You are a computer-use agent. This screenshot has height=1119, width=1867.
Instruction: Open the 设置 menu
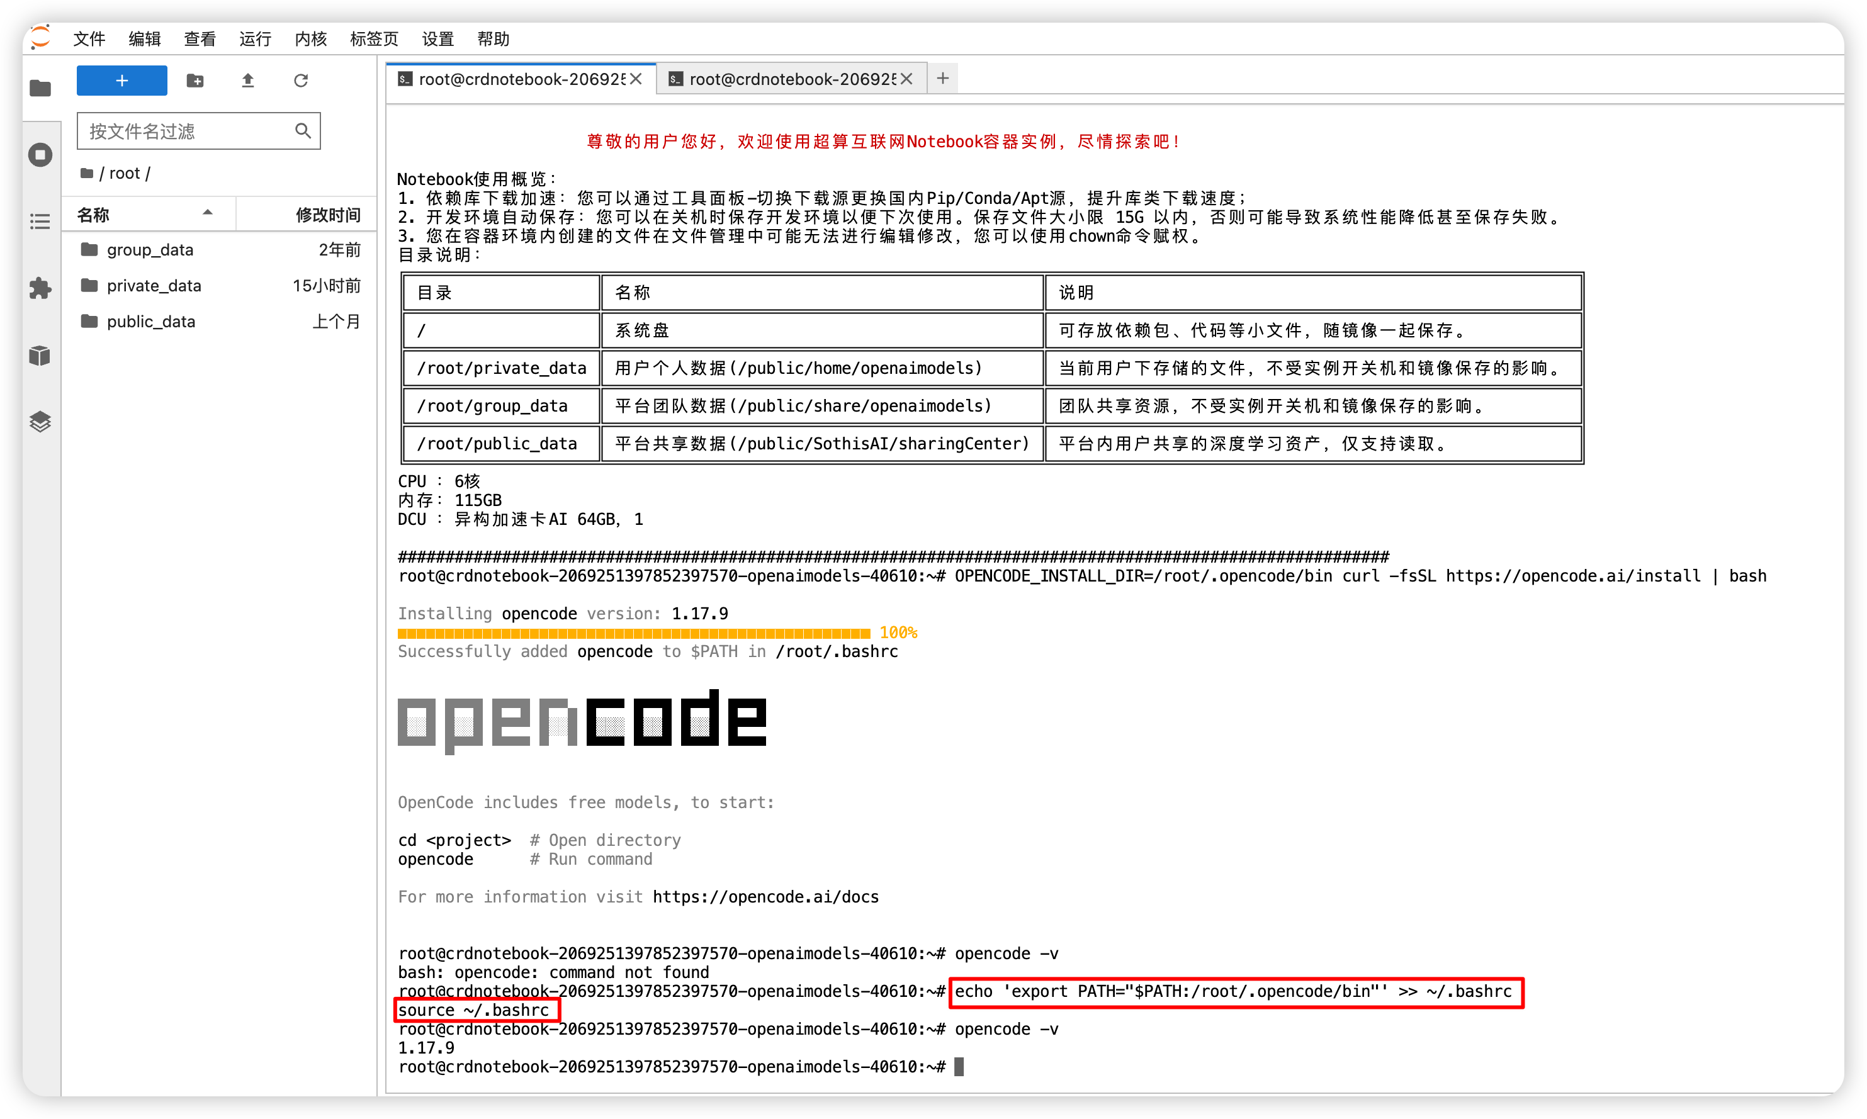[x=437, y=38]
